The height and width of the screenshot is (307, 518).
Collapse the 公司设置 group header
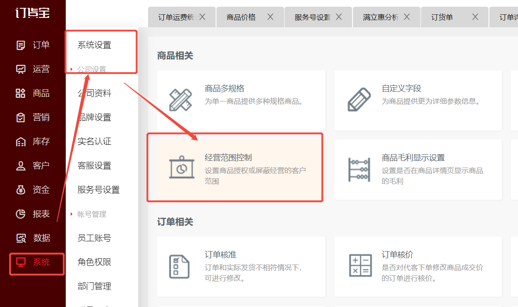coord(92,69)
